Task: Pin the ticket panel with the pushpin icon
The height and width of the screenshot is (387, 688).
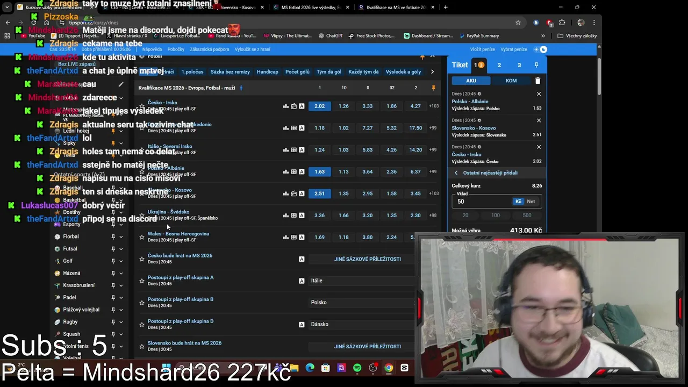Action: click(x=536, y=65)
